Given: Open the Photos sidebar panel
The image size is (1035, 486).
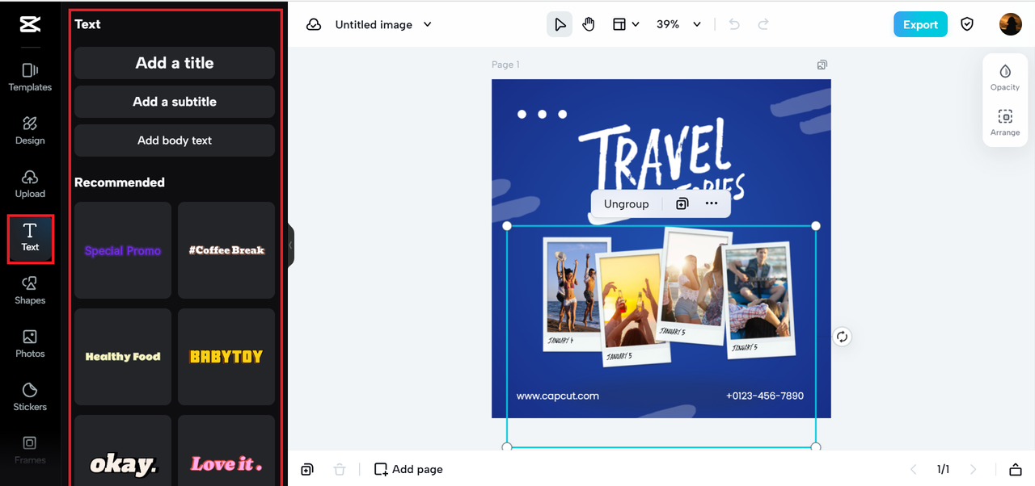Looking at the screenshot, I should pyautogui.click(x=30, y=344).
